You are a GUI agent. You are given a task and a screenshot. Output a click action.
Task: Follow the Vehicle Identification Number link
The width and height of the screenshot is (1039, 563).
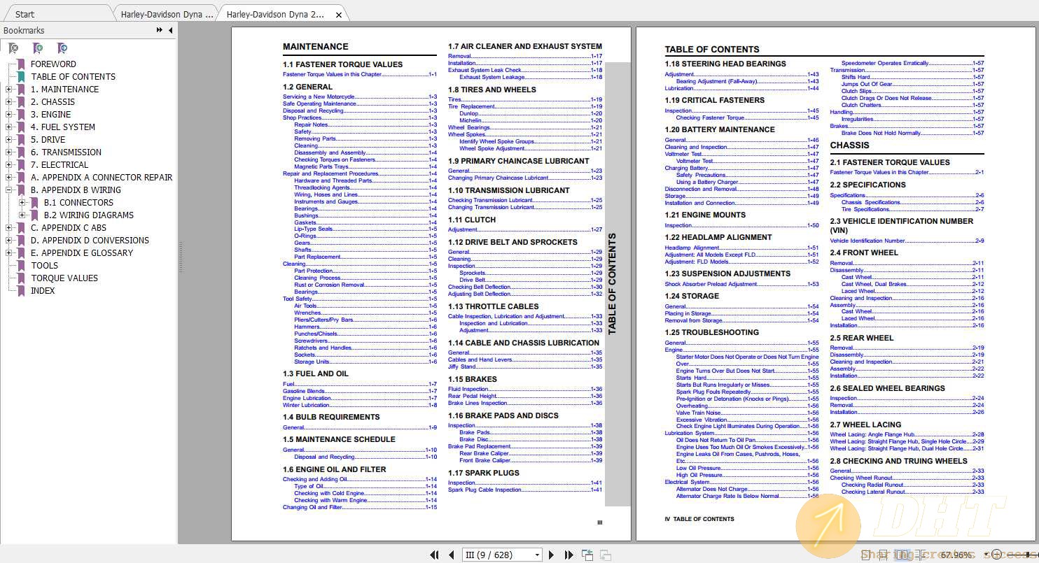pyautogui.click(x=907, y=241)
